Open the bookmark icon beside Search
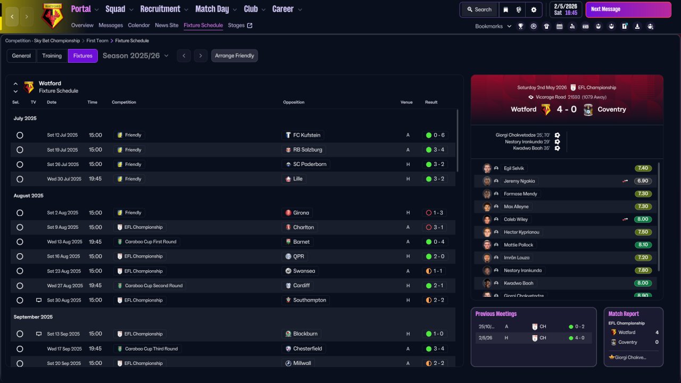This screenshot has width=681, height=383. click(x=505, y=10)
